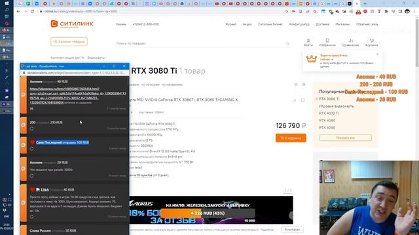Bookmark this page with the star icon
419x235 pixels.
pos(315,12)
